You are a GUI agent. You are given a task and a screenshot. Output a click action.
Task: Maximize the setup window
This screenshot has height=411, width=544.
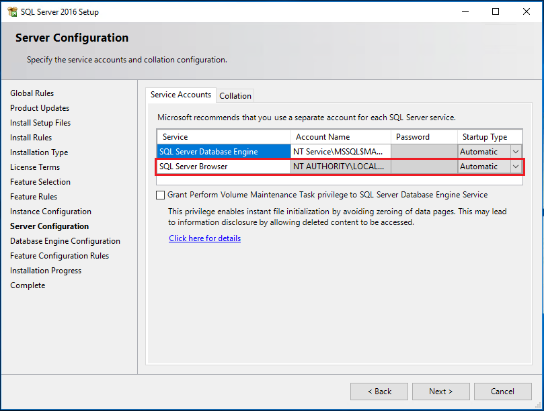point(496,11)
